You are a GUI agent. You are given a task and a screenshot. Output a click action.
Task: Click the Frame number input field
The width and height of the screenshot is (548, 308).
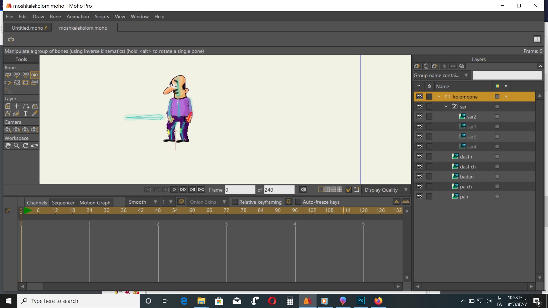pos(239,190)
